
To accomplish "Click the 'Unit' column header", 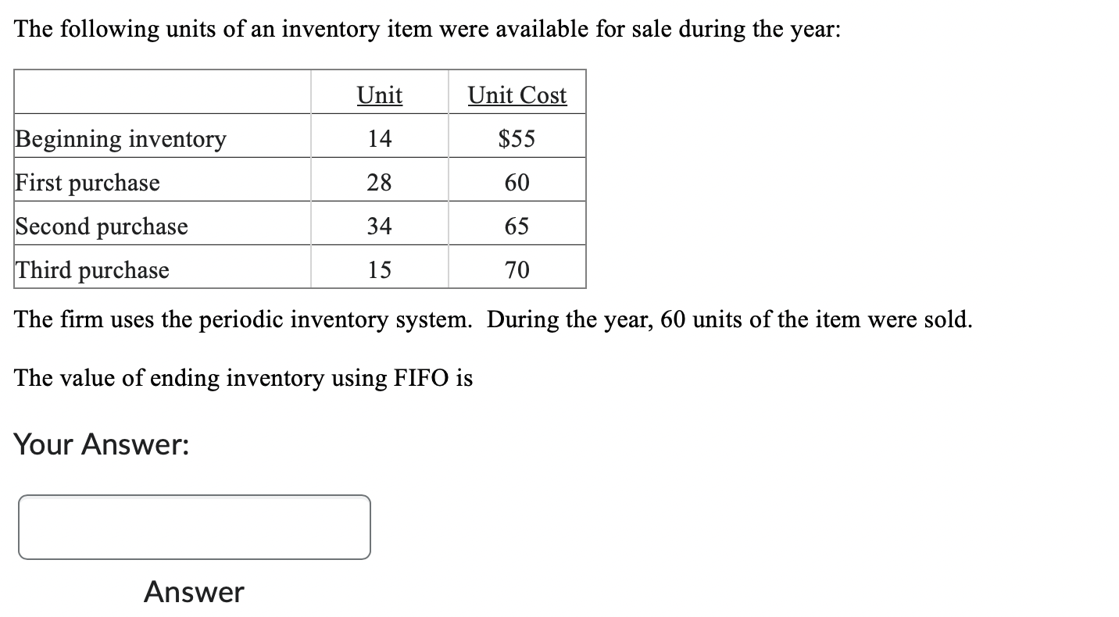I will [379, 95].
